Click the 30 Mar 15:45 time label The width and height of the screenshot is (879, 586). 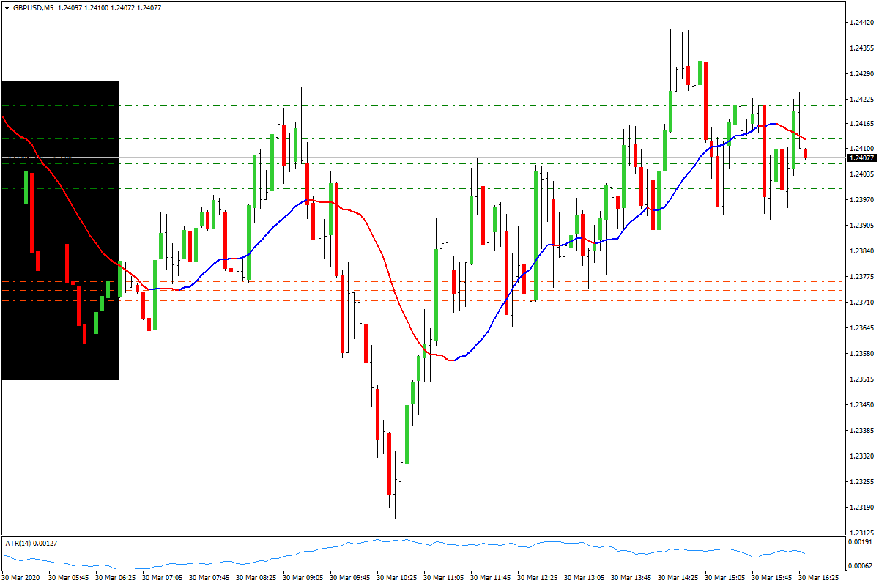772,578
